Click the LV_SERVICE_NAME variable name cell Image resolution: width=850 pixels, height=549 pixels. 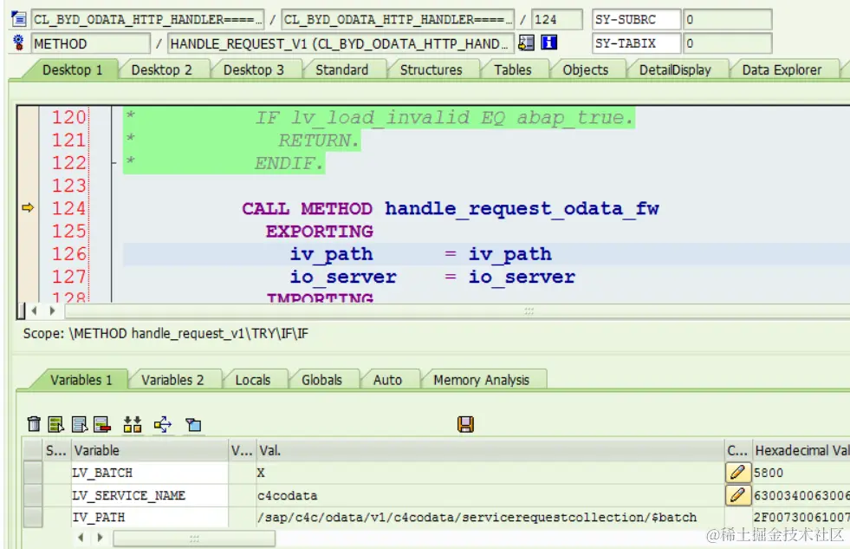150,494
